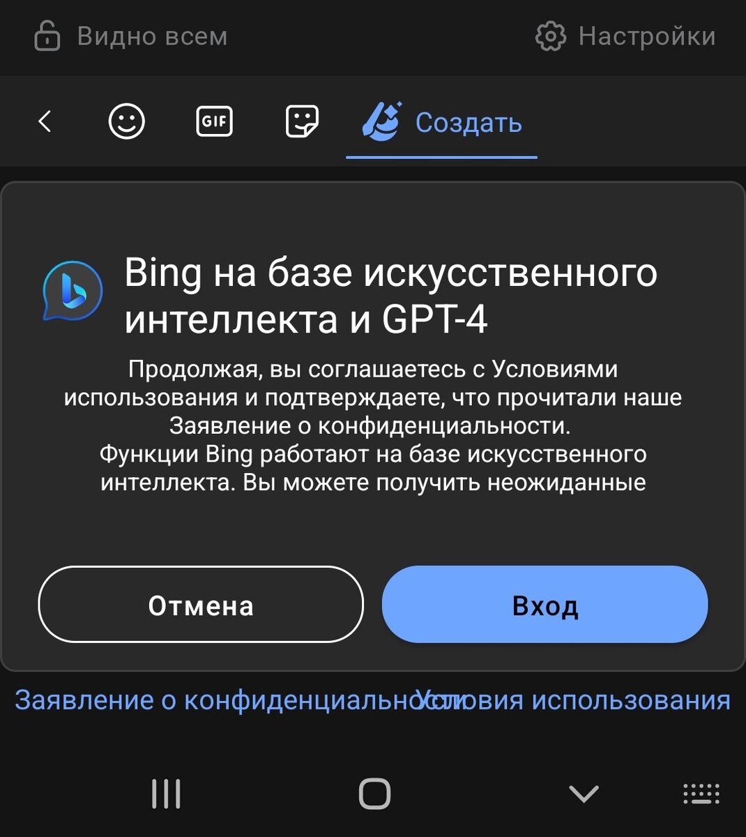Select the paintbrush Create icon
Image resolution: width=746 pixels, height=837 pixels.
[x=381, y=121]
